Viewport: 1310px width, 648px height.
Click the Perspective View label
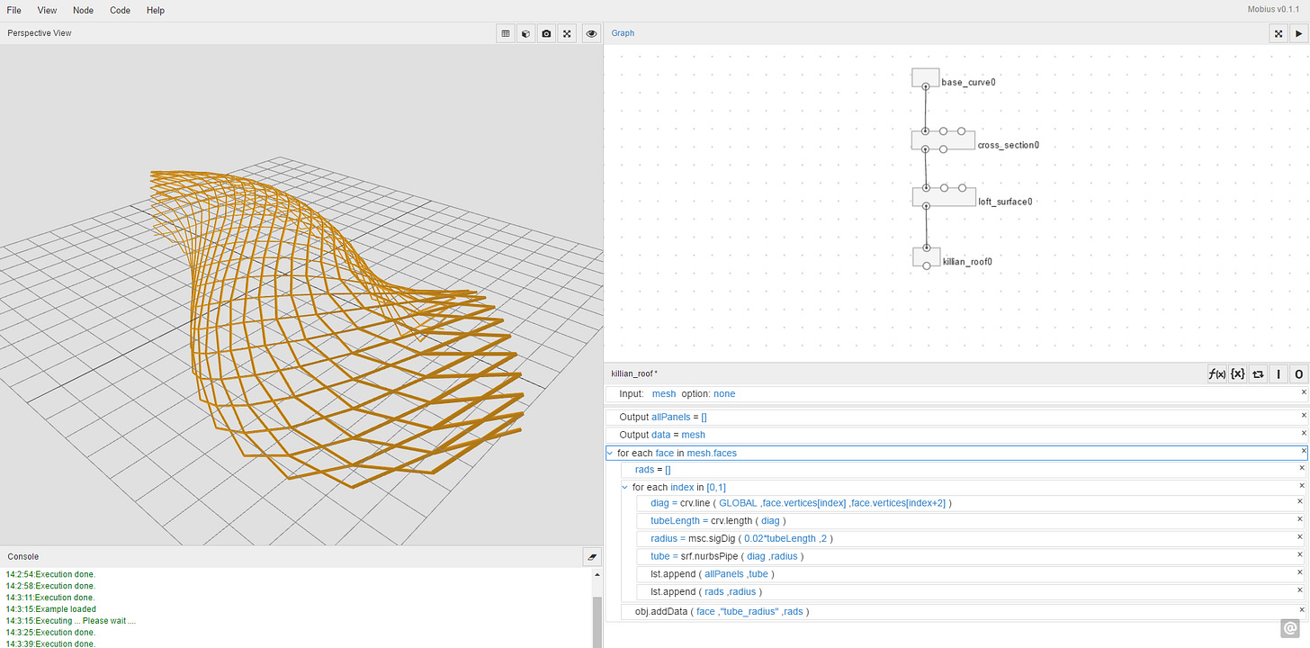pyautogui.click(x=40, y=33)
